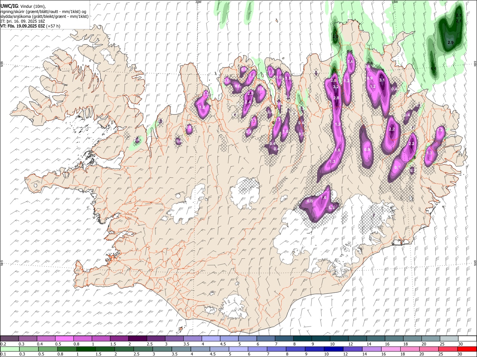The height and width of the screenshot is (357, 477).
Task: Select the Hofsjökull glacier in central Iceland
Action: coord(245,192)
